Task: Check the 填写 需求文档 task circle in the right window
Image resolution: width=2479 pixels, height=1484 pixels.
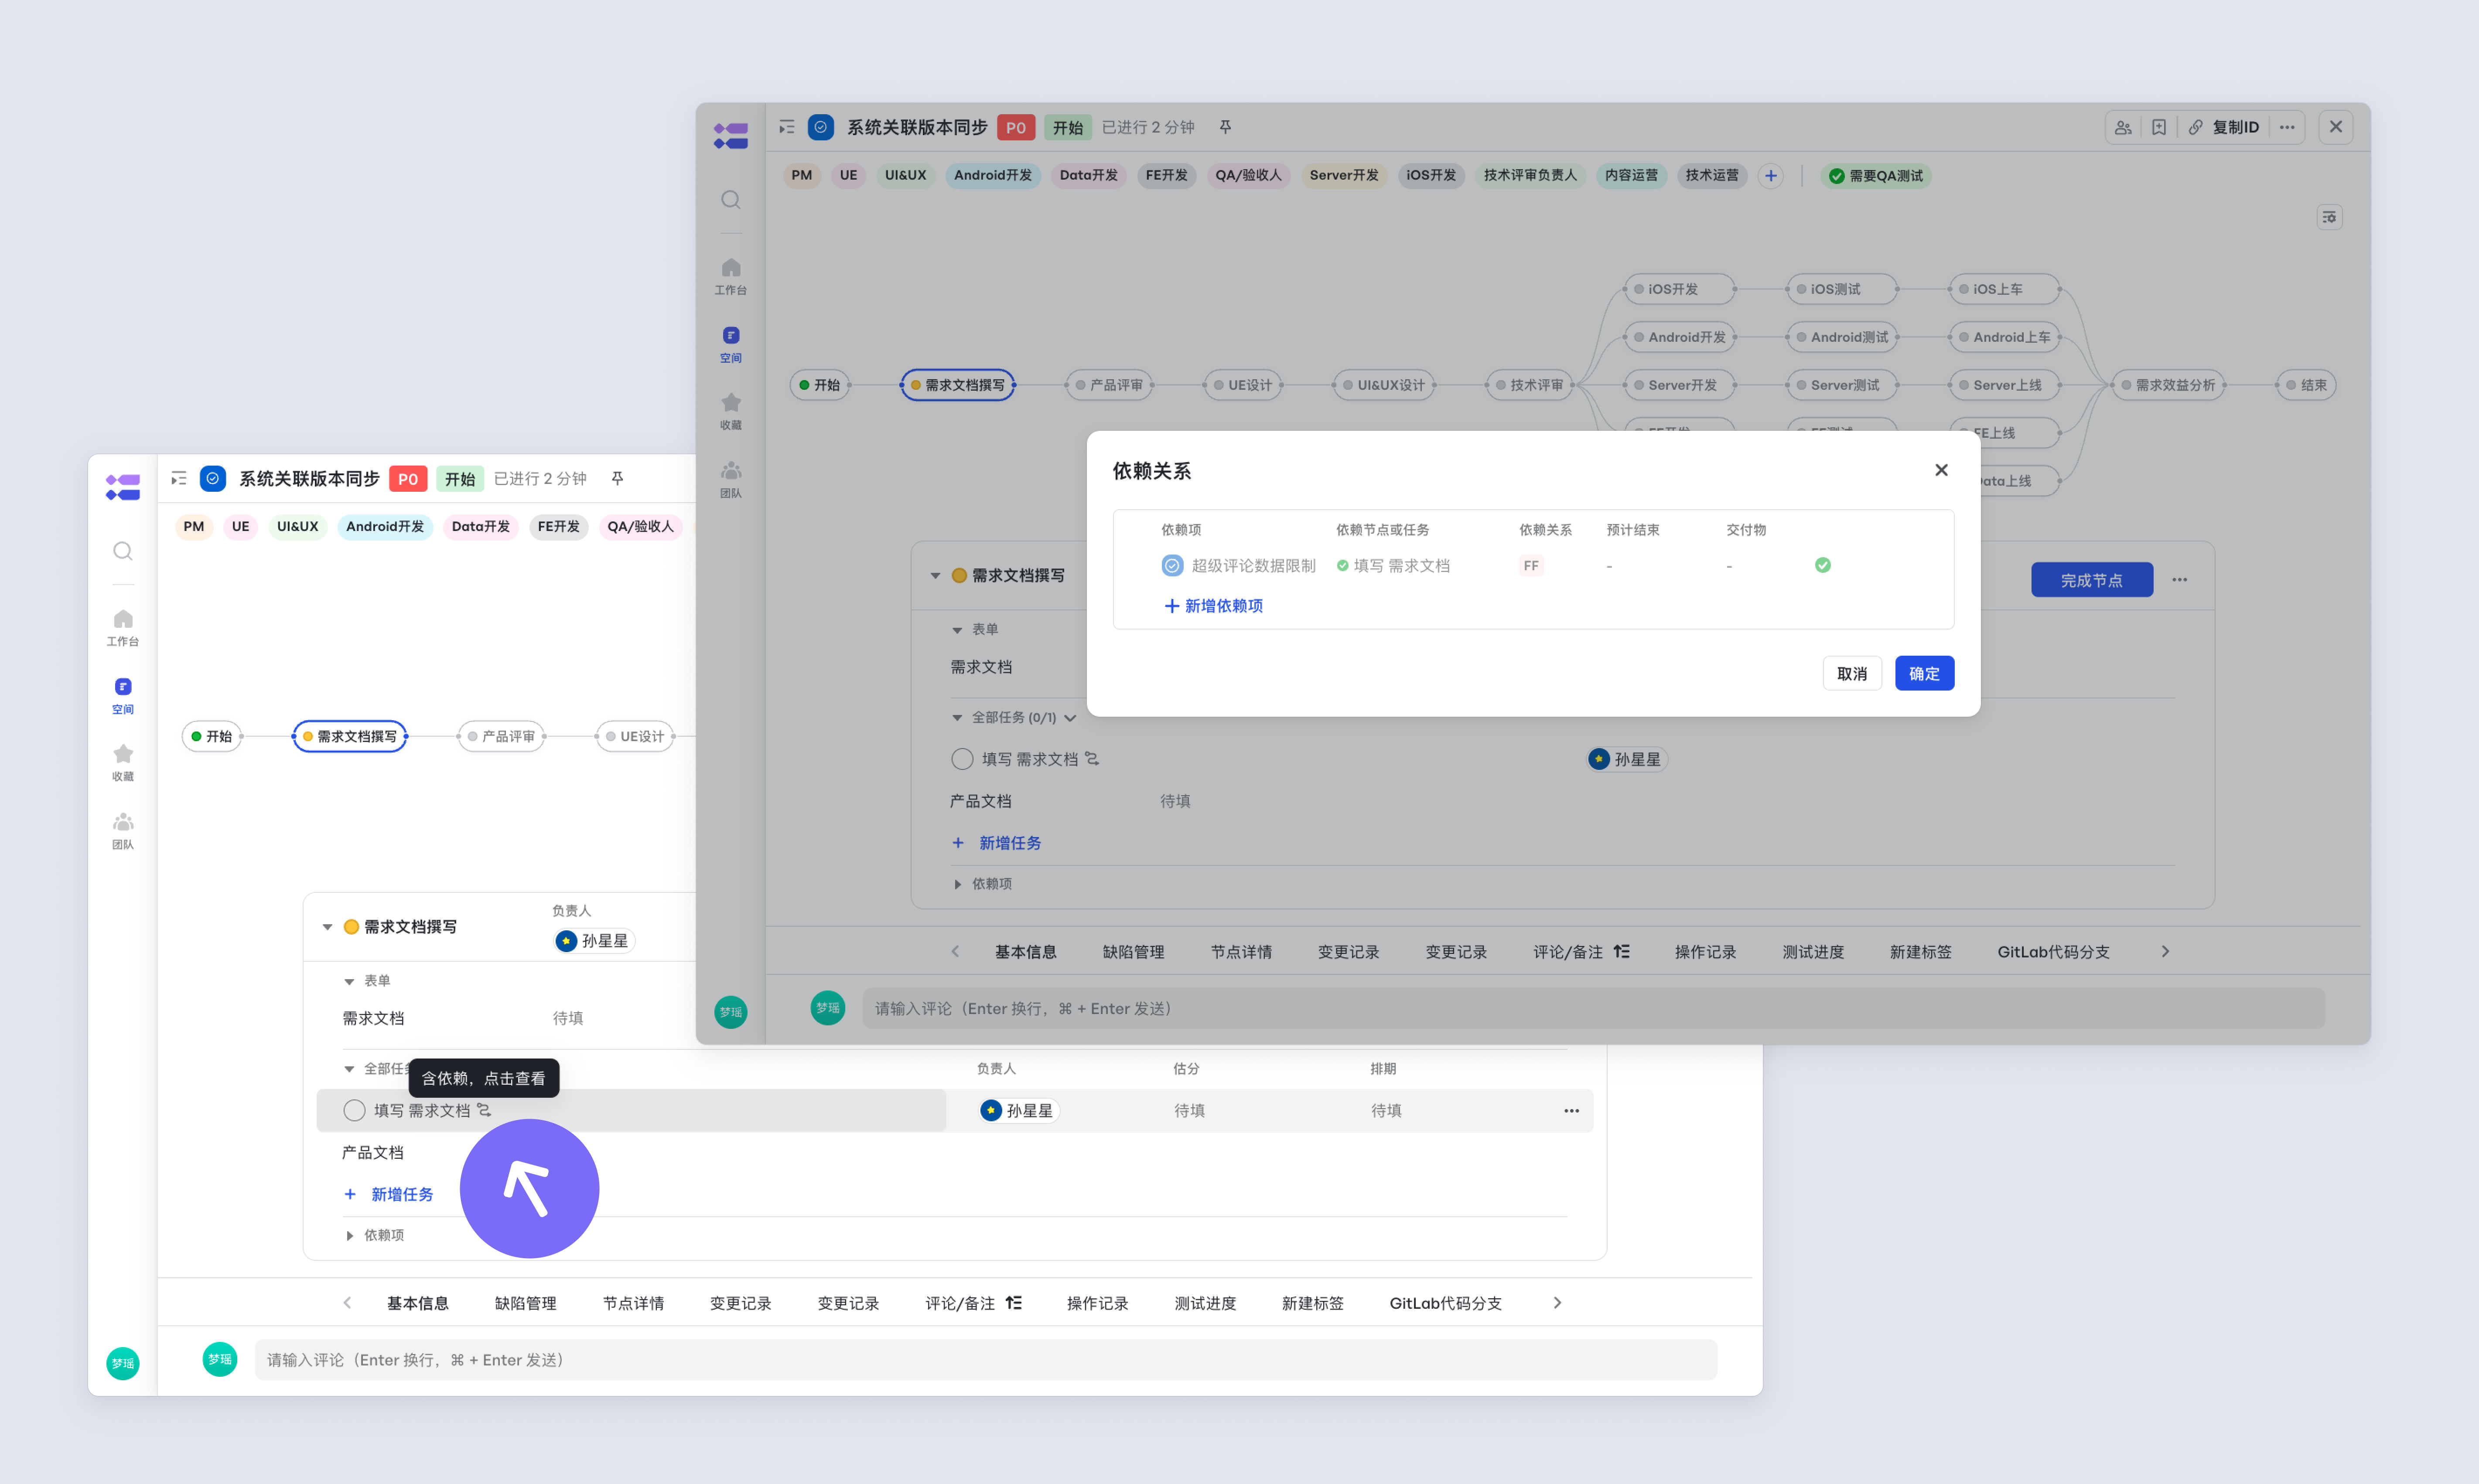Action: click(963, 760)
